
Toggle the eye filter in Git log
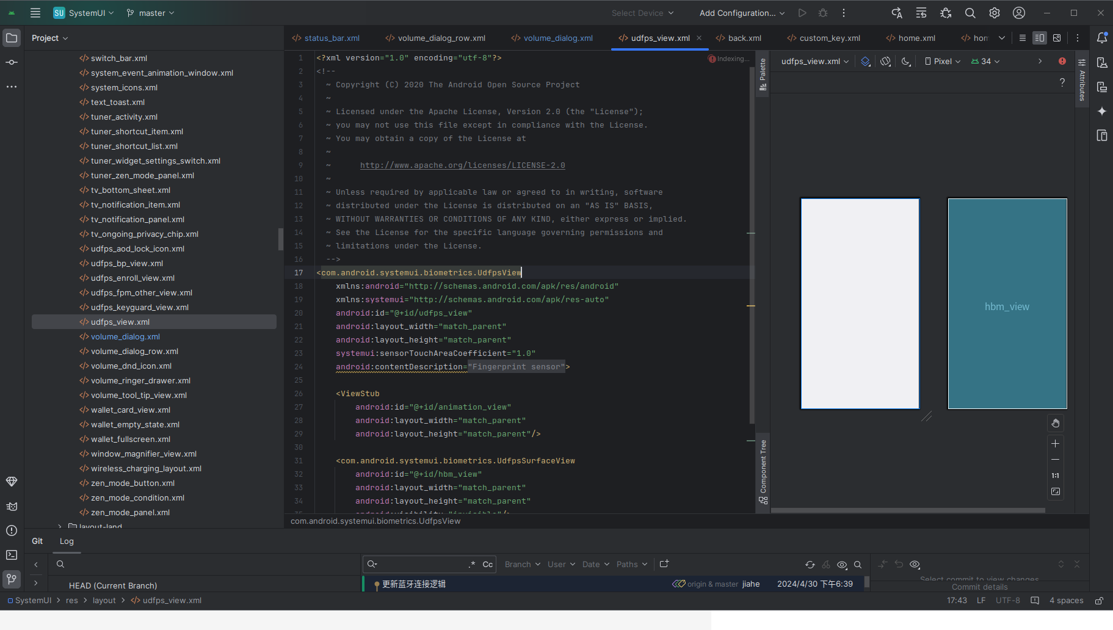click(x=843, y=565)
